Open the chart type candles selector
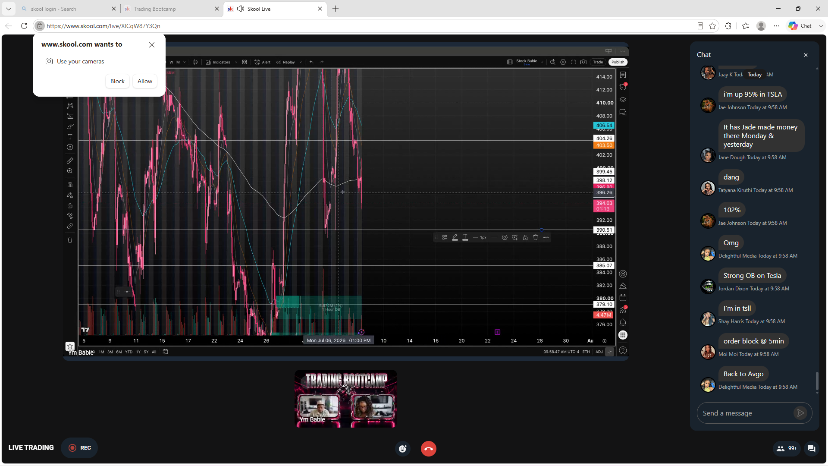 pos(195,62)
